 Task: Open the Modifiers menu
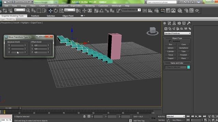[52, 6]
